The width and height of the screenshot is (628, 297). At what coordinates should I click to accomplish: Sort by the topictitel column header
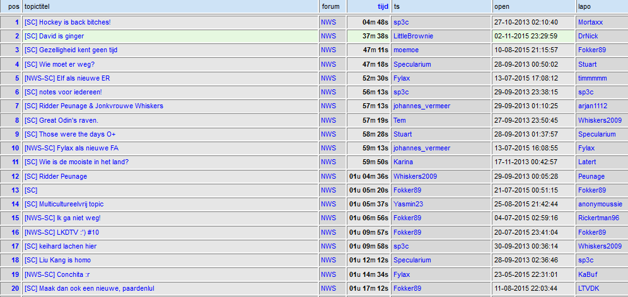point(37,6)
